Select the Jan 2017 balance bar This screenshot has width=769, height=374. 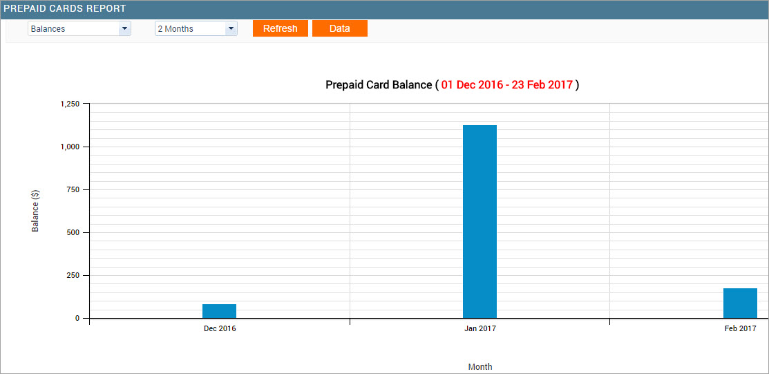click(480, 222)
